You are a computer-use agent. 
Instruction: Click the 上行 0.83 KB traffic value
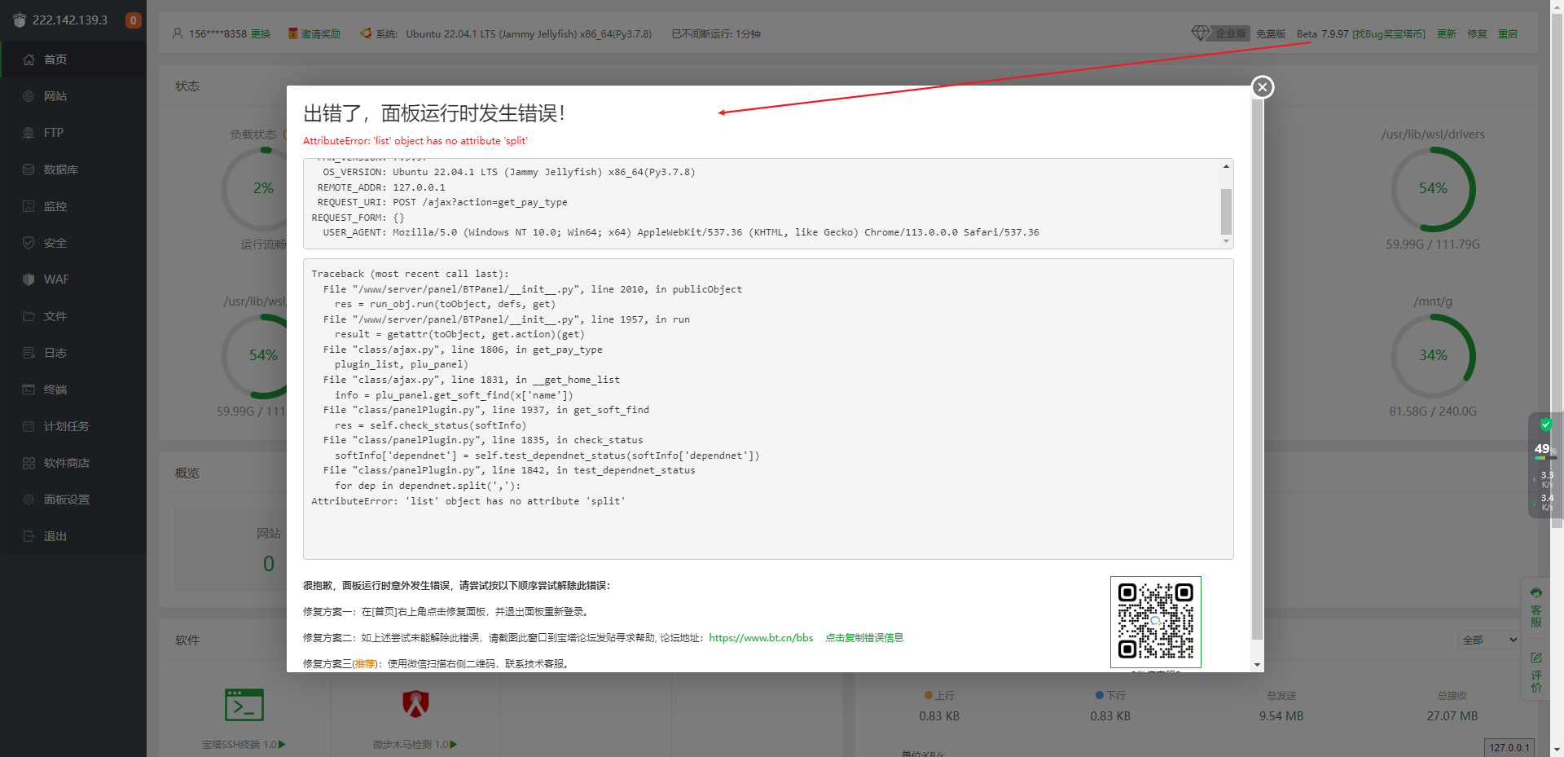939,716
